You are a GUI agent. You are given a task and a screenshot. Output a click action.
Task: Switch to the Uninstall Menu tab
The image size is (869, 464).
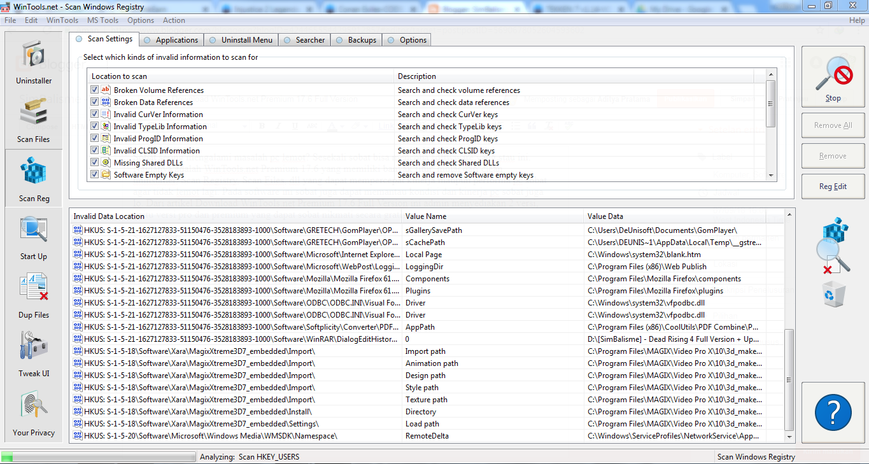[241, 40]
